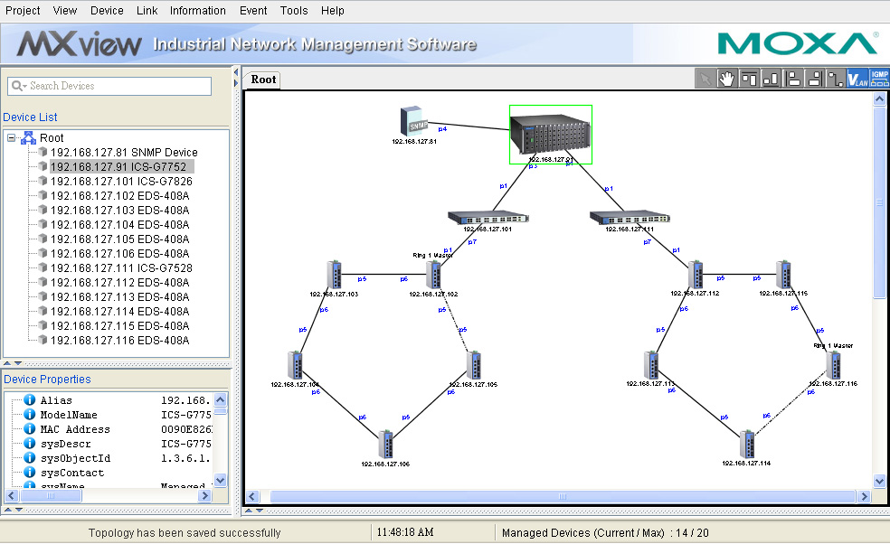Toggle the VLAN view
This screenshot has width=890, height=544.
pyautogui.click(x=857, y=79)
